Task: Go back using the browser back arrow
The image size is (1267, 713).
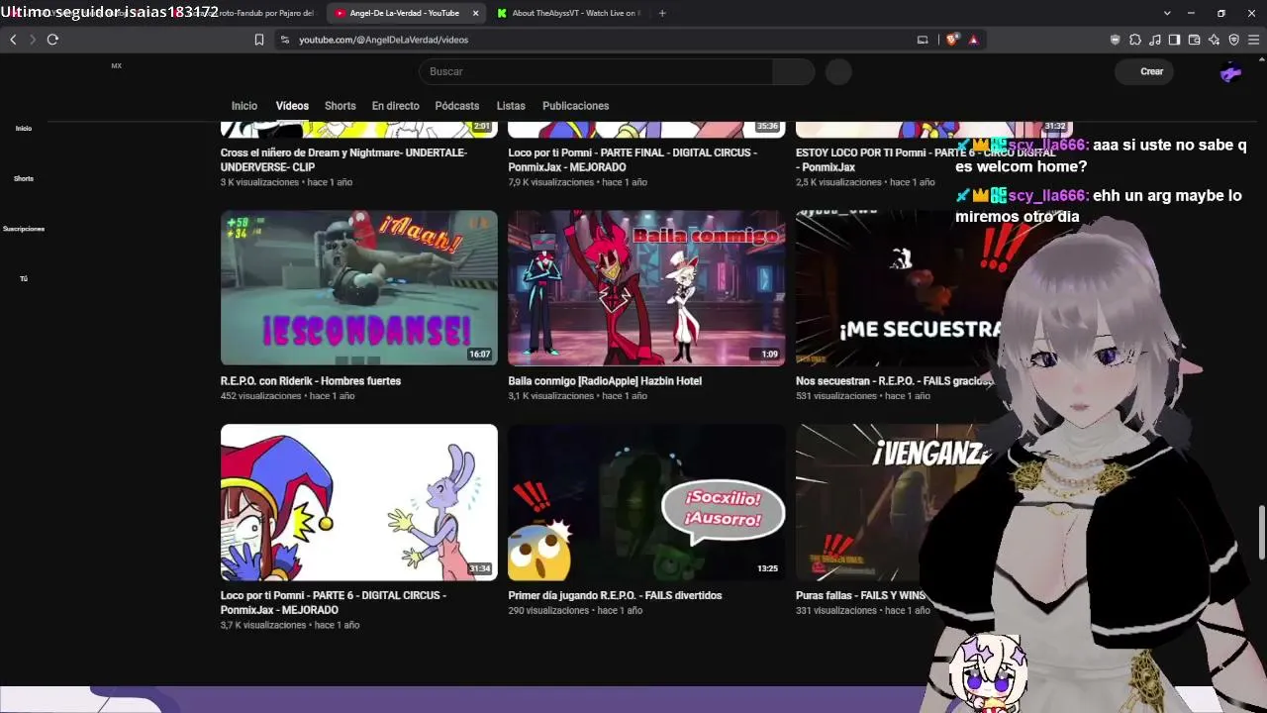Action: [x=13, y=40]
